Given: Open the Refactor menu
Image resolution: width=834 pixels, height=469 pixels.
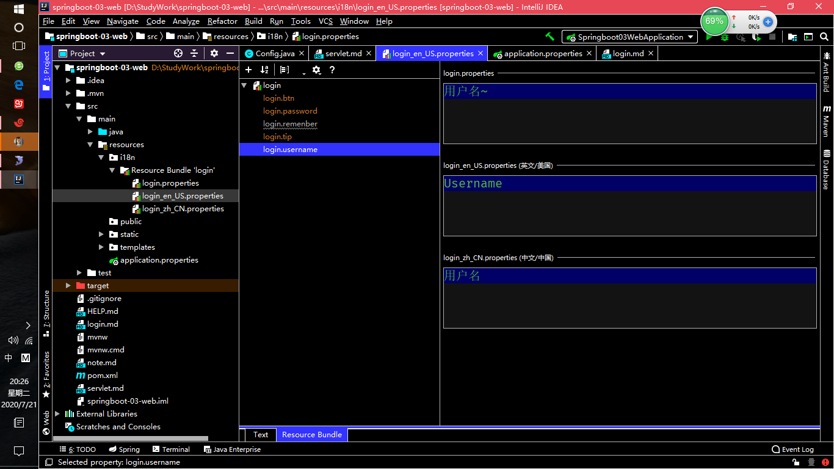Looking at the screenshot, I should click(222, 21).
